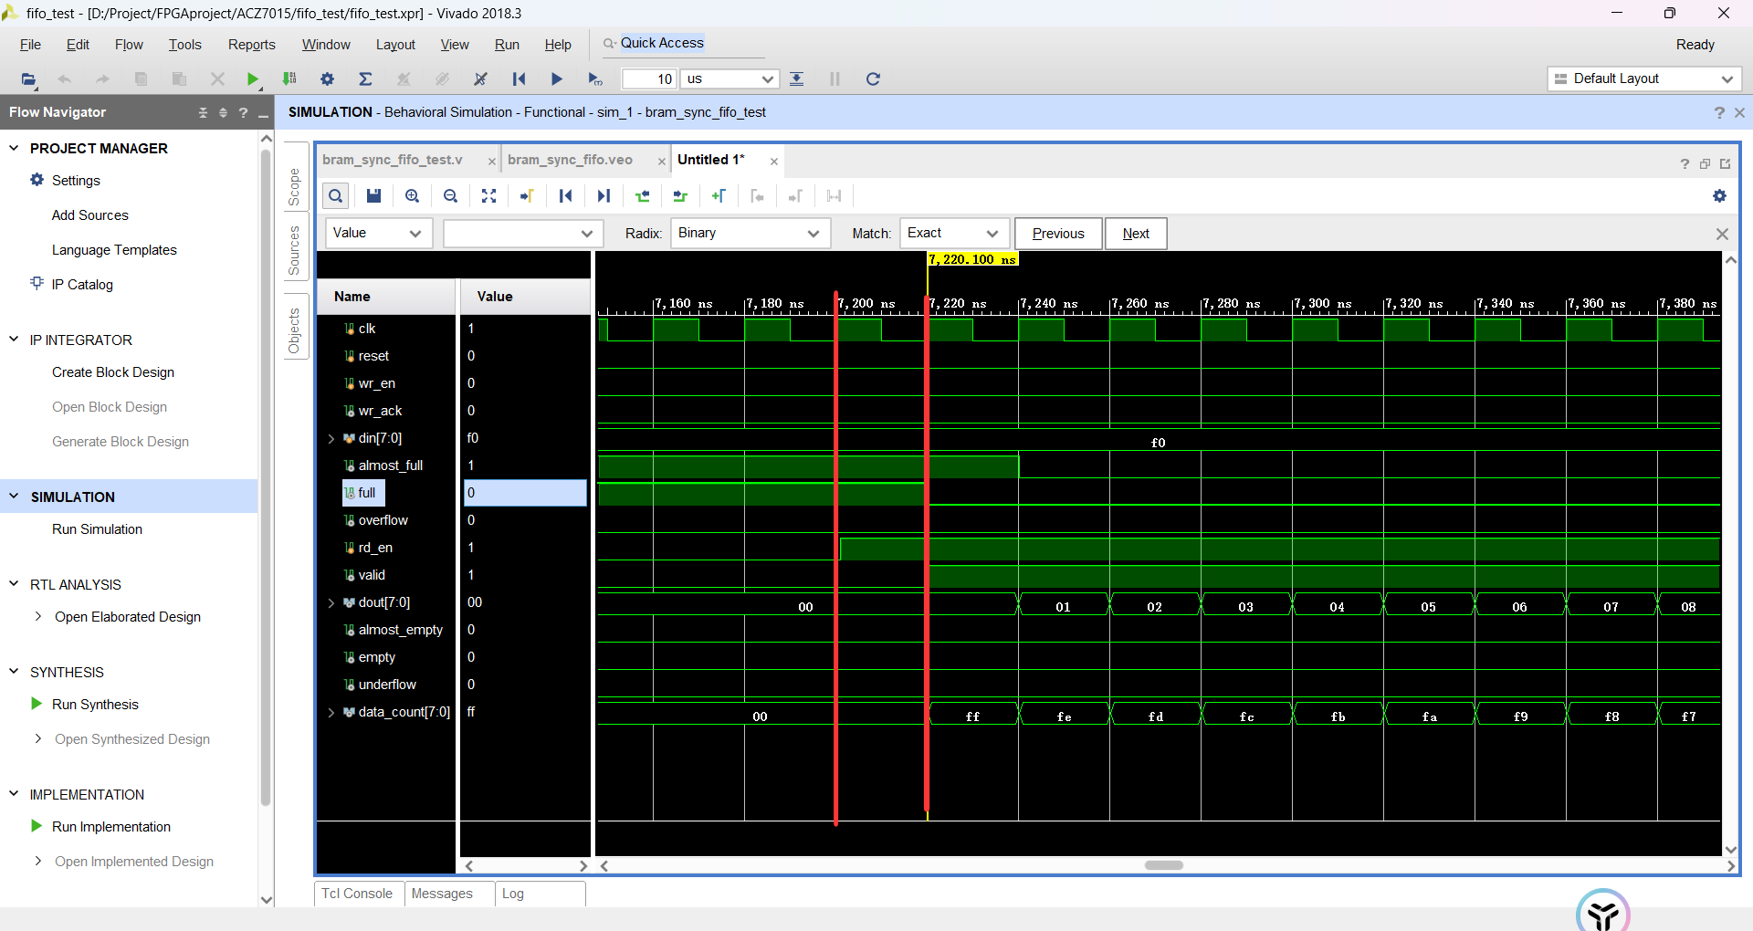Click Run Simulation in Flow Navigator
This screenshot has width=1753, height=931.
[97, 529]
